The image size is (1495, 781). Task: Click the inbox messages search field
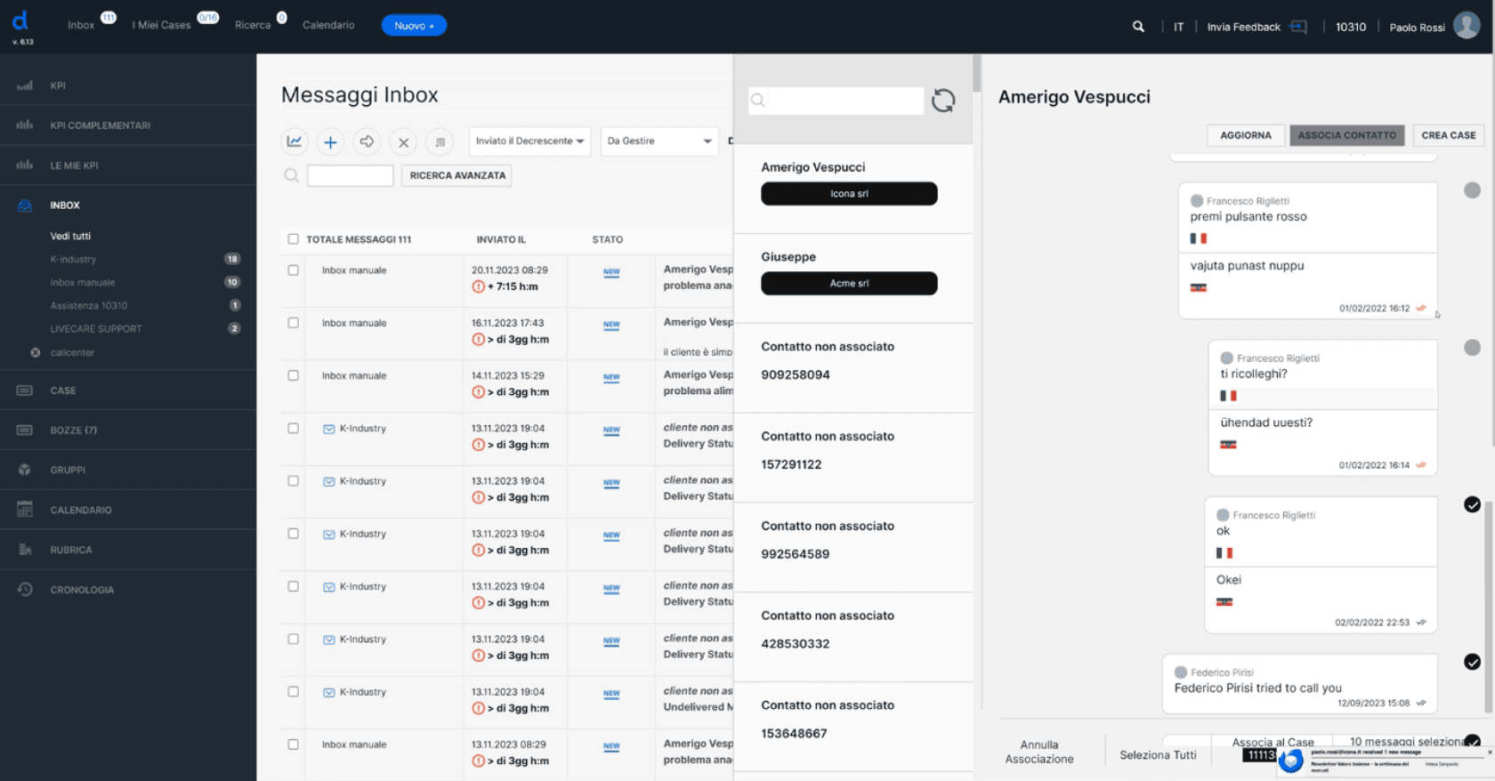coord(350,176)
